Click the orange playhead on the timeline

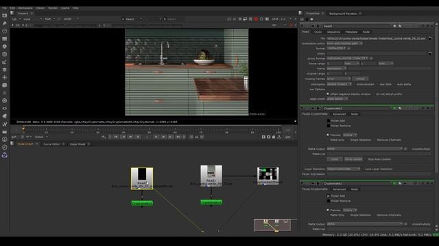tap(23, 128)
